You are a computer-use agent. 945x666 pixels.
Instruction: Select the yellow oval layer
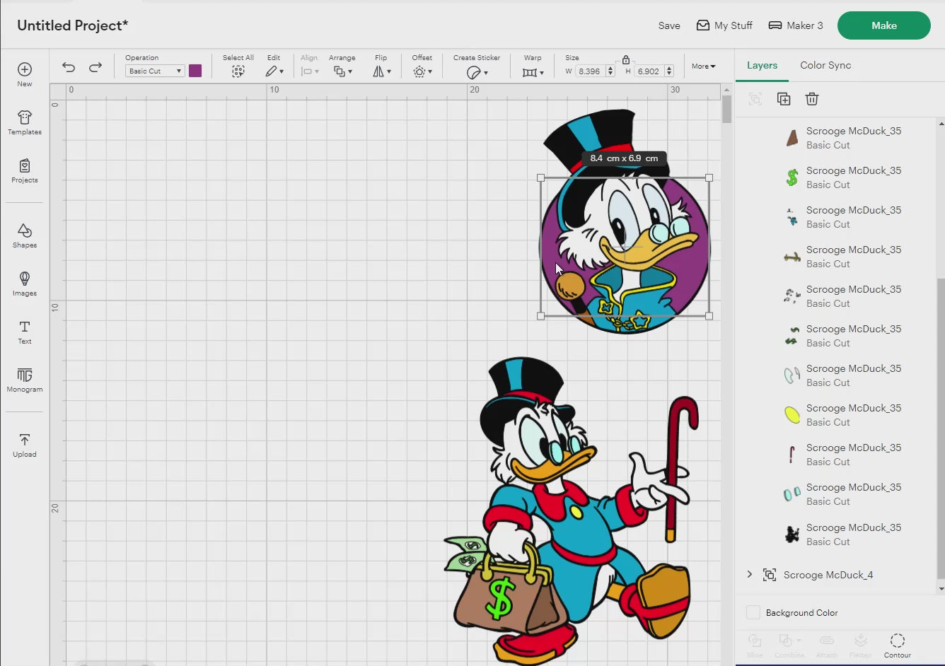click(792, 415)
